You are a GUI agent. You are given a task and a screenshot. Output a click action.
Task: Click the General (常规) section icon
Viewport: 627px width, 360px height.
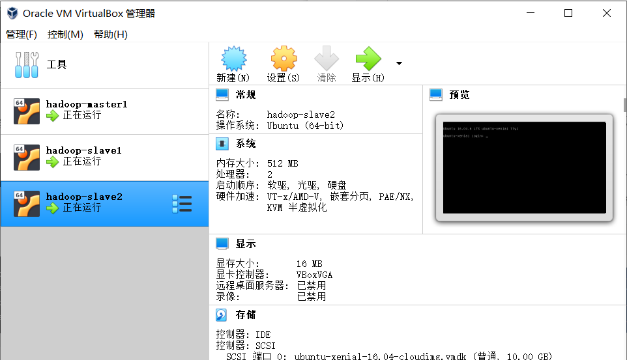(x=222, y=94)
